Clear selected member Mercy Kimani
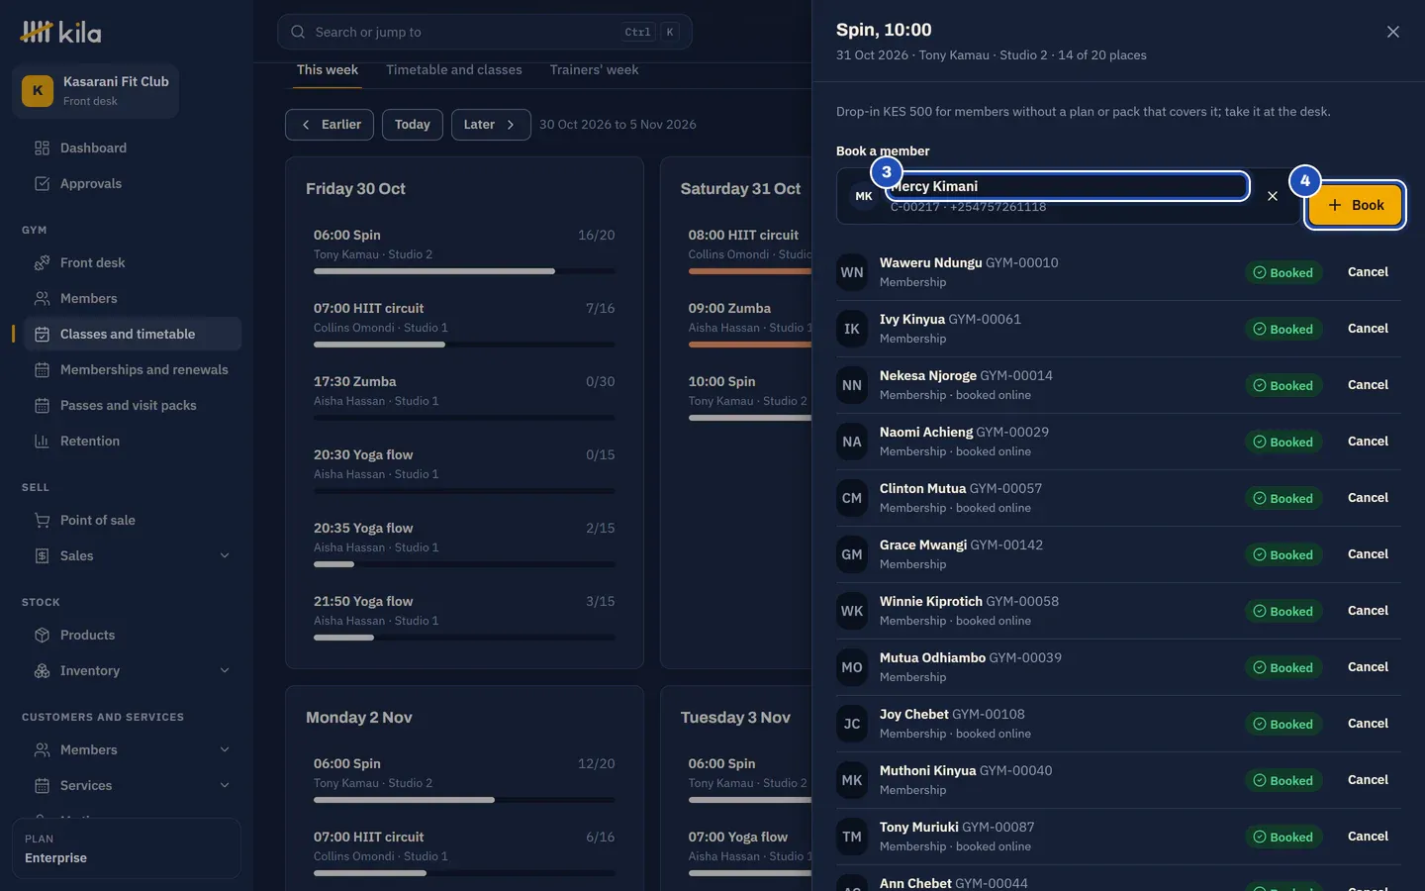The image size is (1425, 891). click(1273, 196)
